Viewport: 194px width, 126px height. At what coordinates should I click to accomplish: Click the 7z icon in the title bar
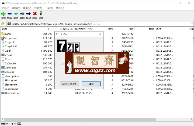tap(4, 3)
